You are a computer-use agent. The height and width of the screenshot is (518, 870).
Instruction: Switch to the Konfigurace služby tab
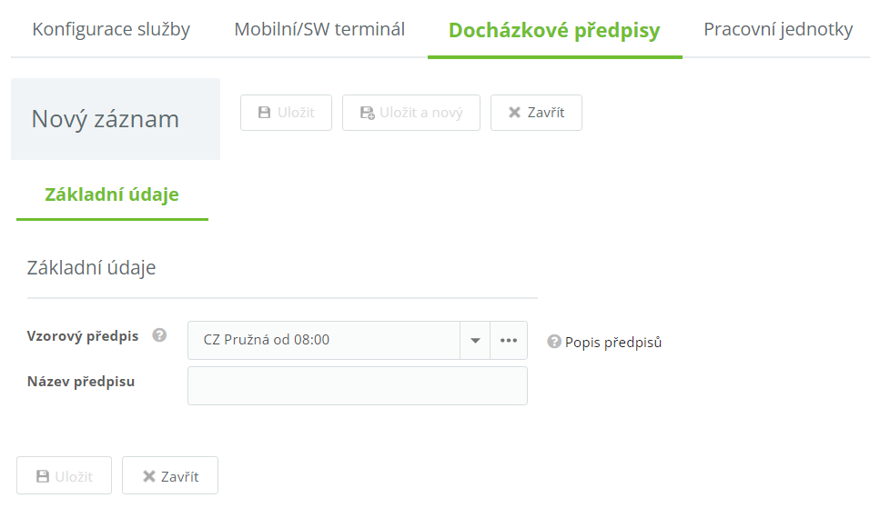coord(111,29)
